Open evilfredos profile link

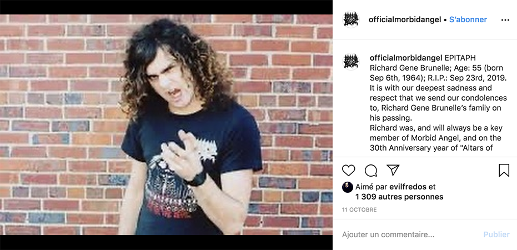[407, 187]
